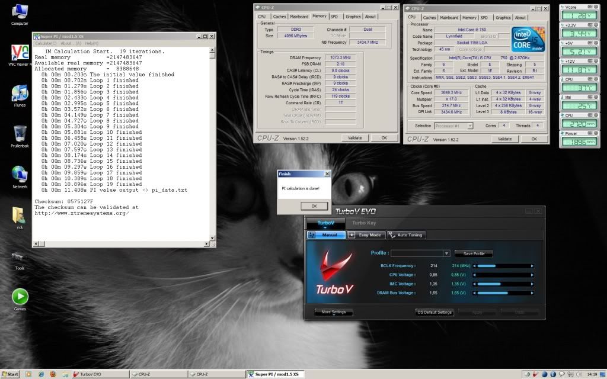Click the Windows Start button

(x=11, y=374)
